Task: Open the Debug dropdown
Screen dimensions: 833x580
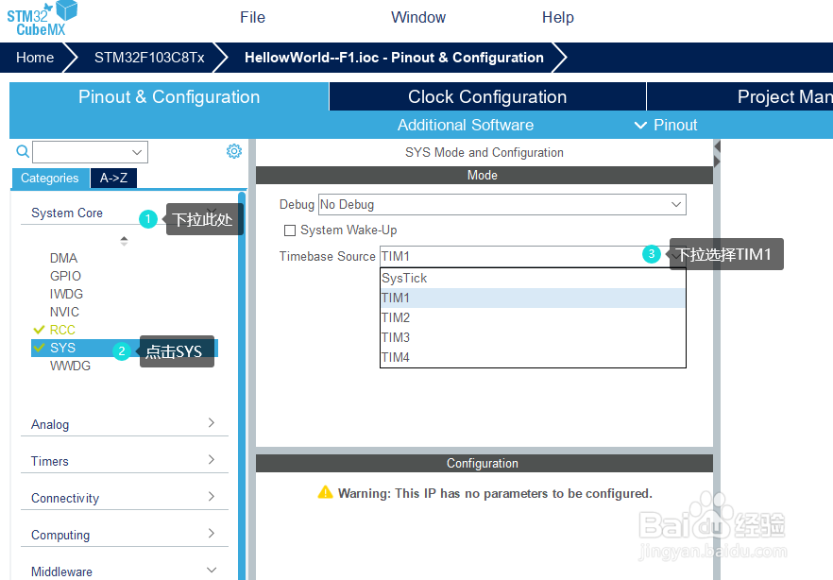Action: pyautogui.click(x=502, y=204)
